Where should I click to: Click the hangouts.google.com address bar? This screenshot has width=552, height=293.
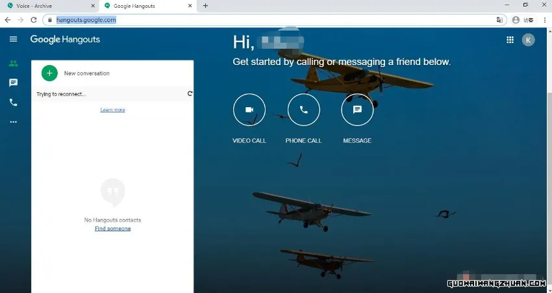pyautogui.click(x=275, y=20)
